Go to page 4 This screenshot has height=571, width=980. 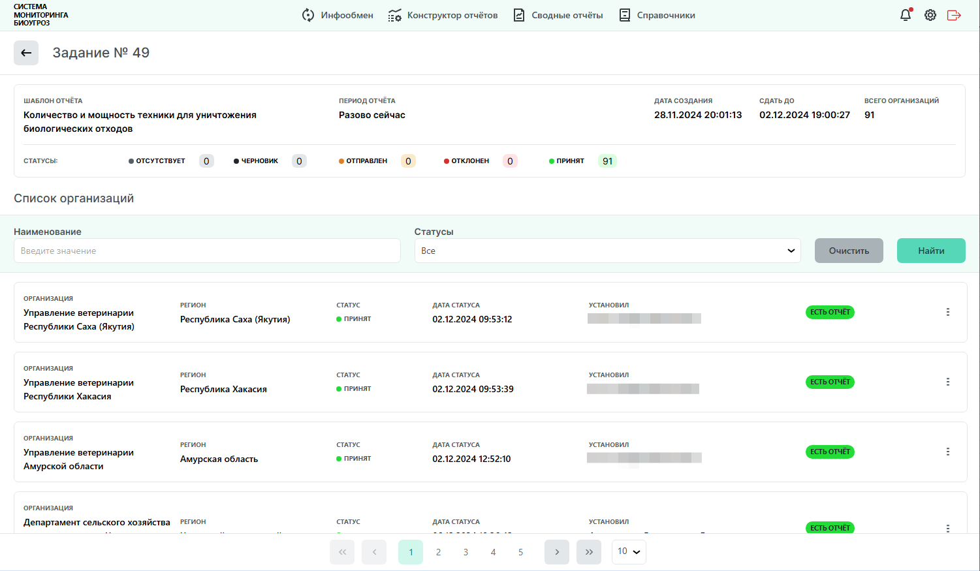pos(493,552)
